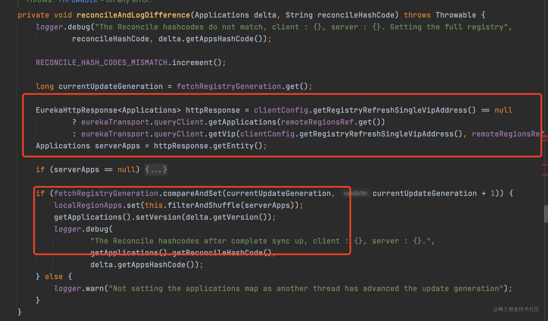The image size is (548, 321).
Task: Click the 'private' modifier keyword
Action: click(33, 15)
